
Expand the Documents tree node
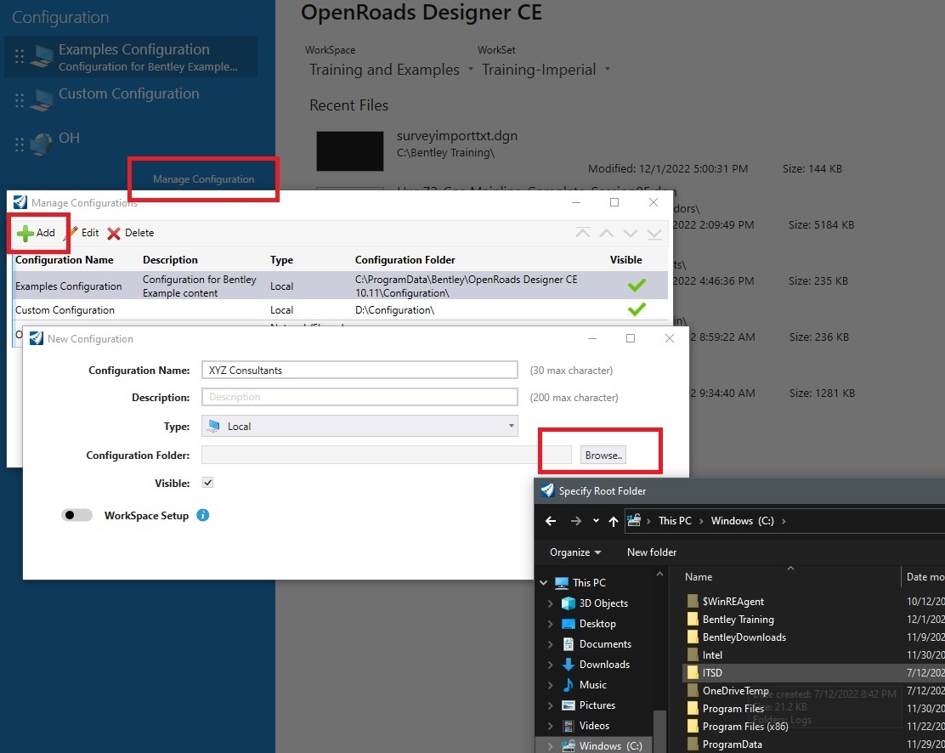[550, 644]
